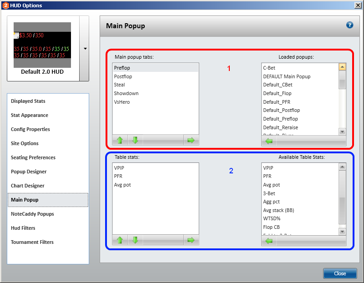
Task: Select C-Bet in loaded popups
Action: tap(300, 68)
